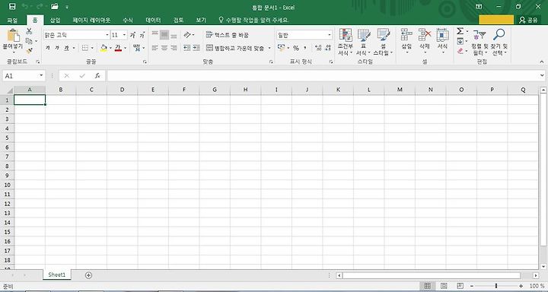Image resolution: width=548 pixels, height=292 pixels.
Task: Open Merge and Center dropdown arrow
Action: (x=269, y=48)
